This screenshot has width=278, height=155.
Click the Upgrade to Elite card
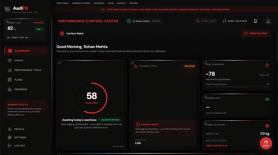click(x=26, y=109)
